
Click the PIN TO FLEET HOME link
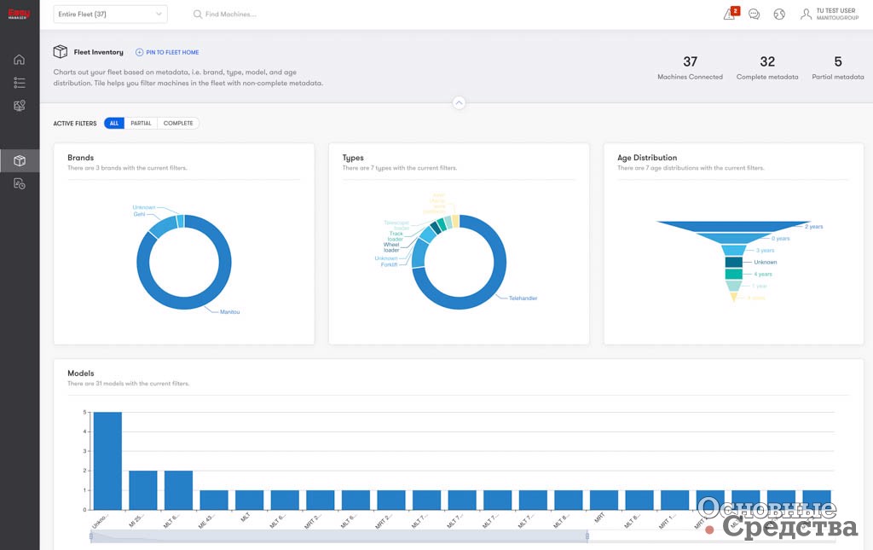[172, 52]
